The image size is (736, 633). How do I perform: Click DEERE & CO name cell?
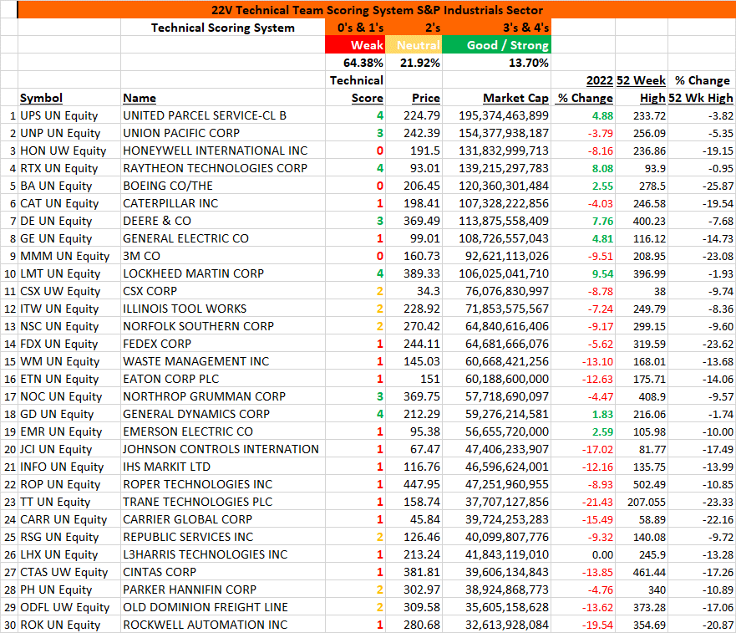tap(222, 221)
